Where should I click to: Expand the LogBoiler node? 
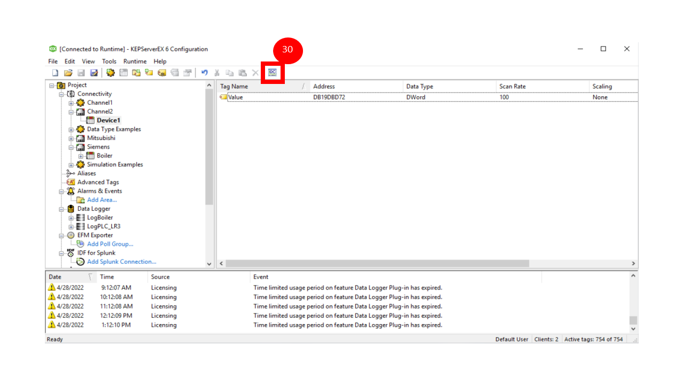pyautogui.click(x=71, y=218)
